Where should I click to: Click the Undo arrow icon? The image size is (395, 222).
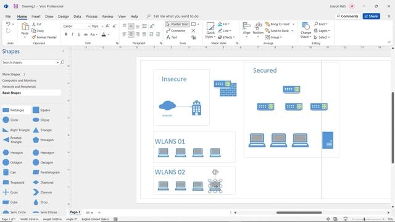pyautogui.click(x=8, y=24)
